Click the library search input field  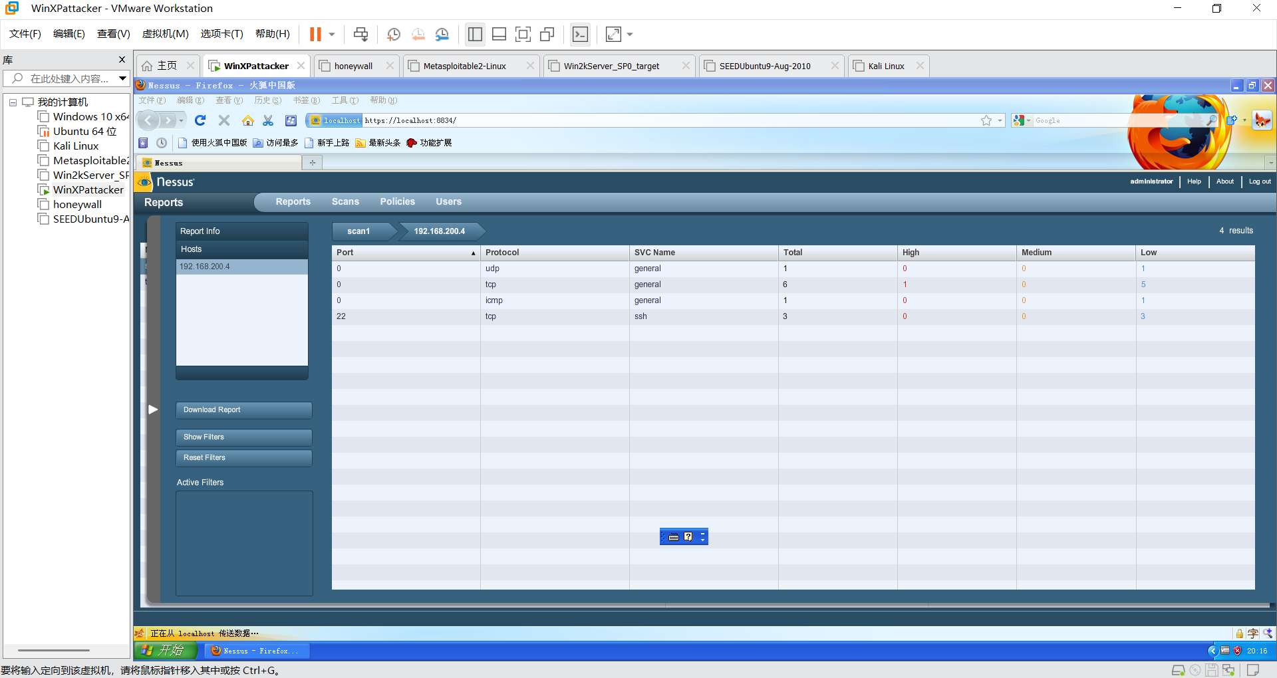click(x=61, y=78)
